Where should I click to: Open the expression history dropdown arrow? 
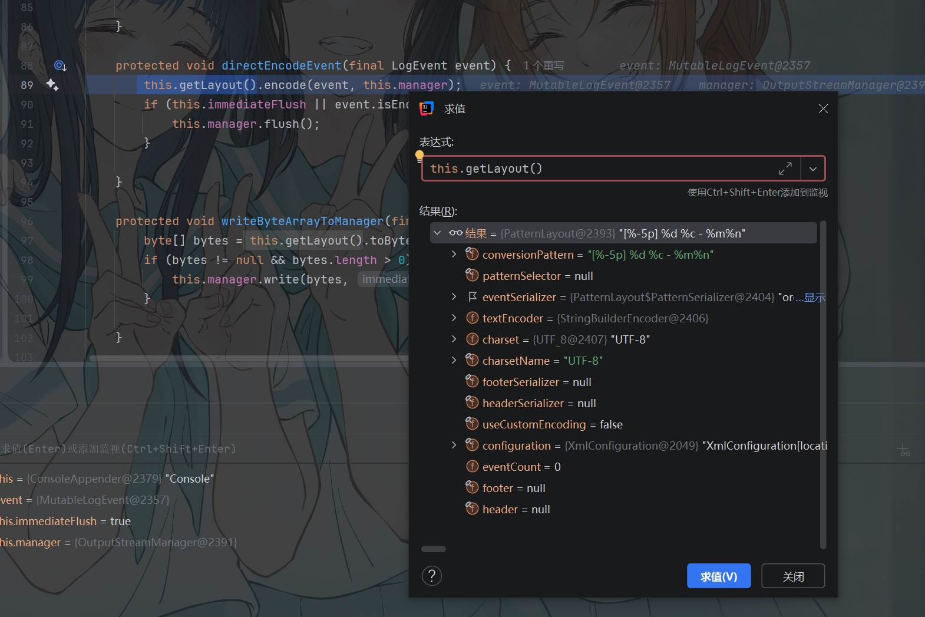click(813, 169)
